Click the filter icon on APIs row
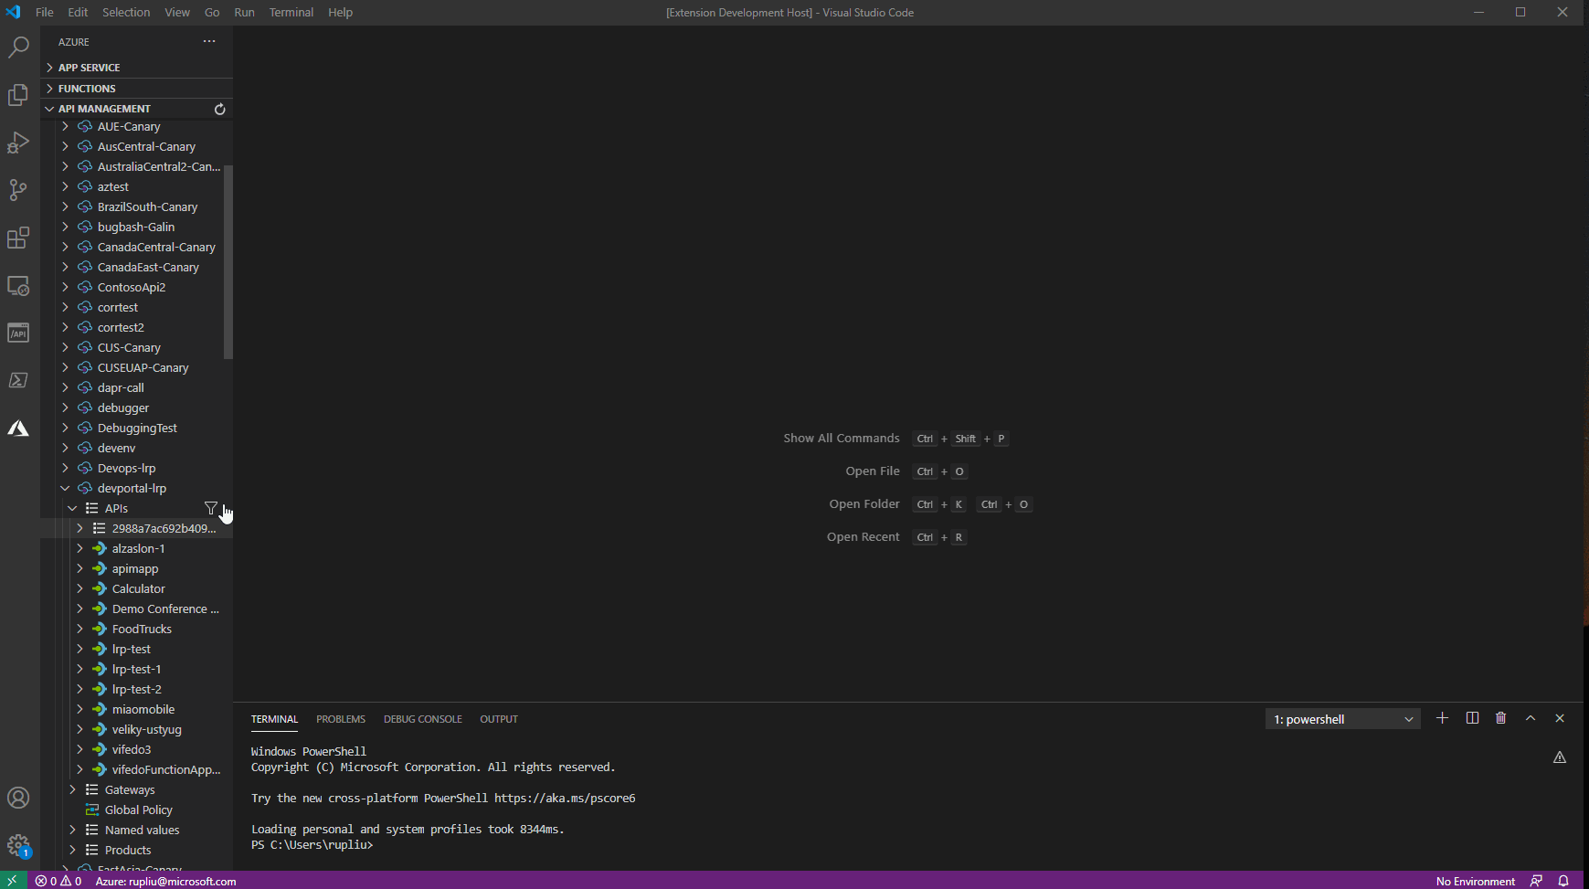 211,508
